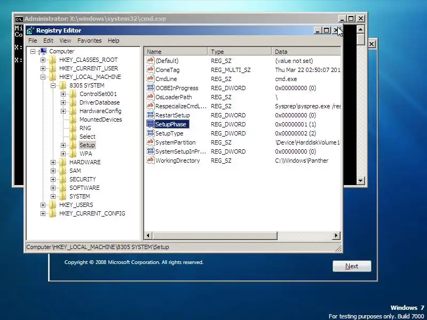Click the SetupPhase DWORD icon
427x320 pixels.
coord(151,124)
